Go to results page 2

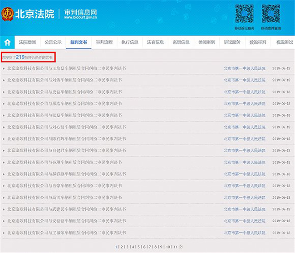122,247
